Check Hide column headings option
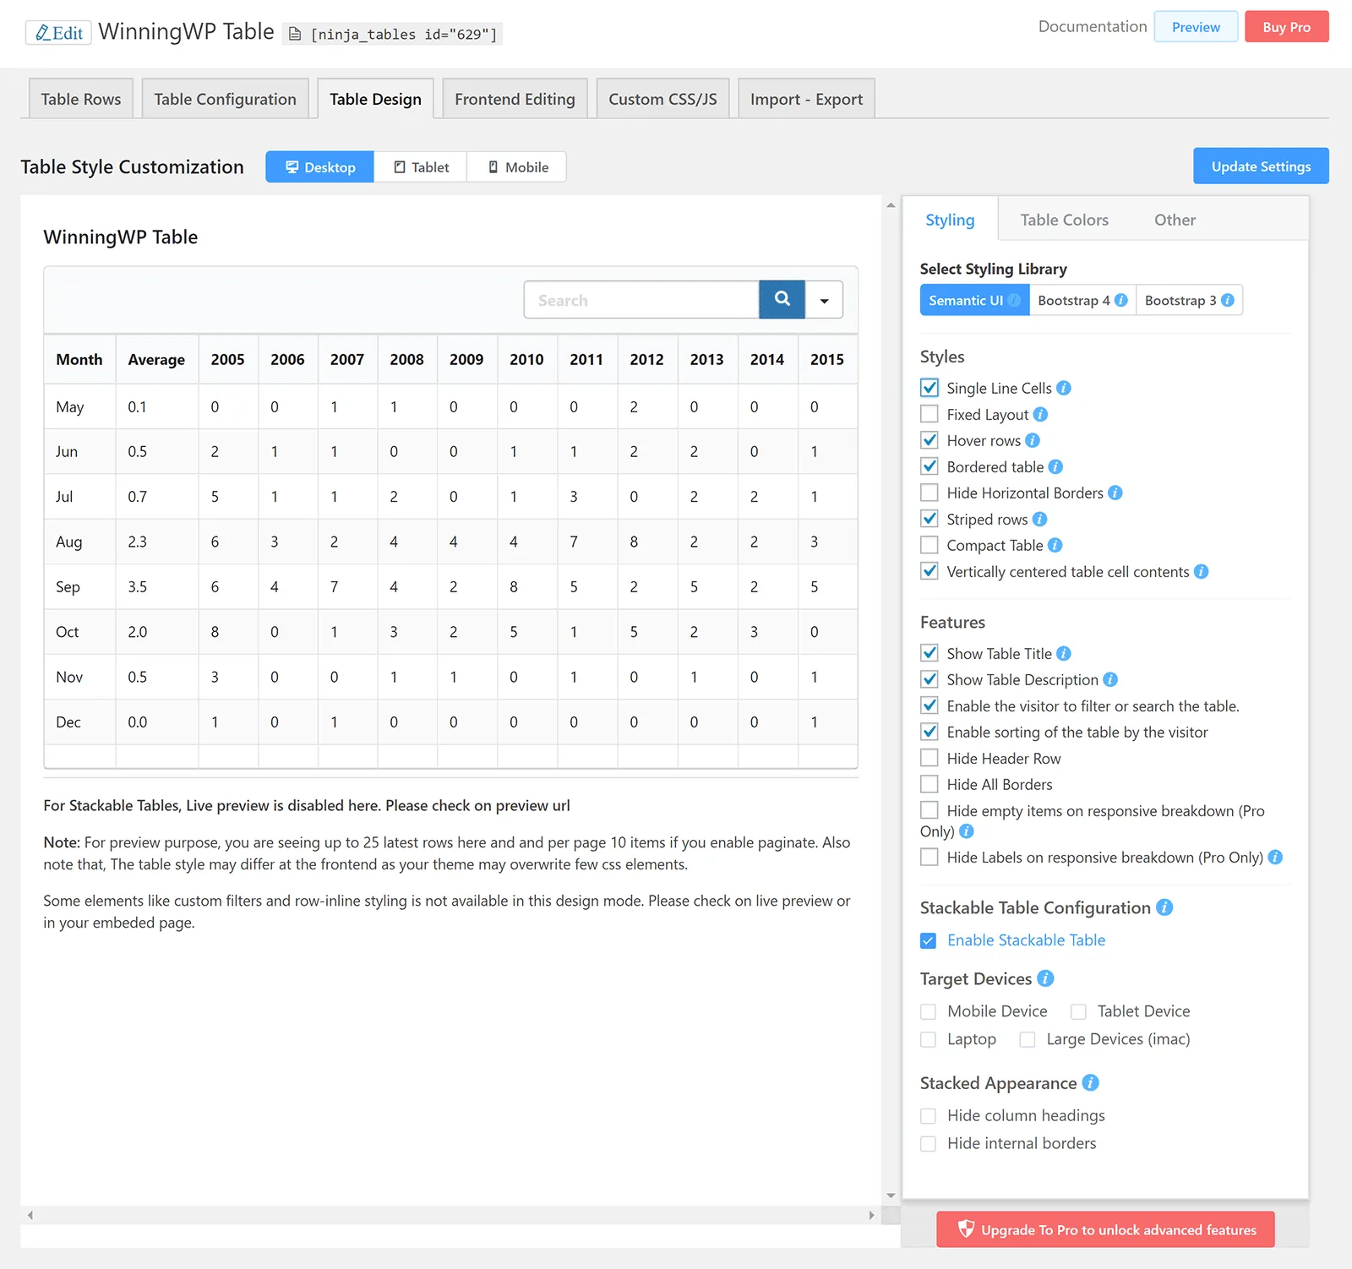The image size is (1352, 1269). click(x=929, y=1115)
